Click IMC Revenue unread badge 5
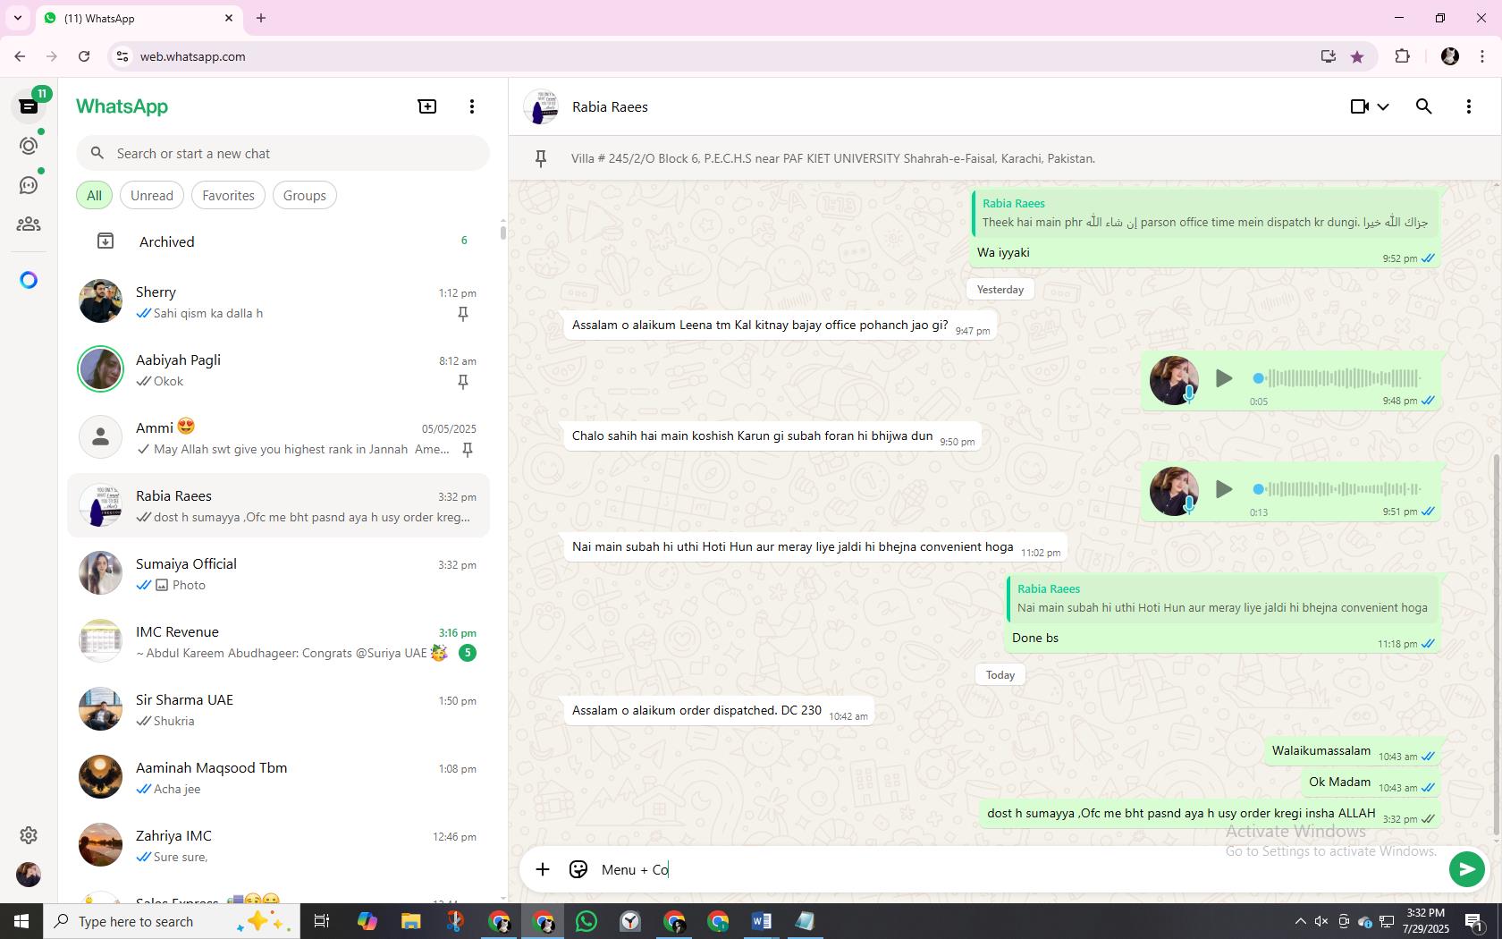Viewport: 1502px width, 939px height. (x=467, y=654)
